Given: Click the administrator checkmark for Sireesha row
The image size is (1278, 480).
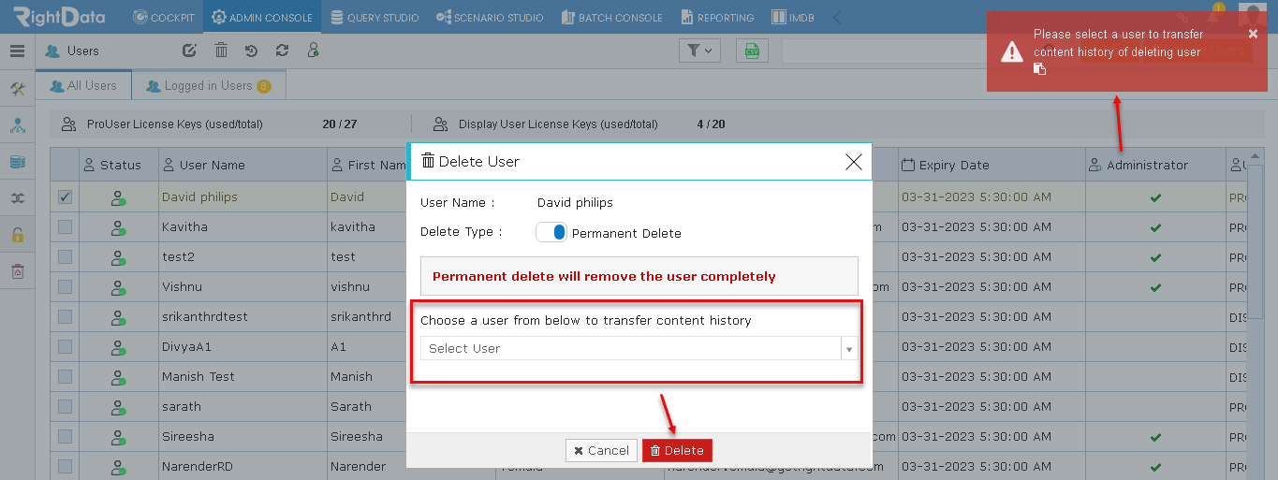Looking at the screenshot, I should 1155,437.
